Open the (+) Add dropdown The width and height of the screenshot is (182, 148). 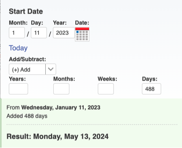pyautogui.click(x=32, y=69)
